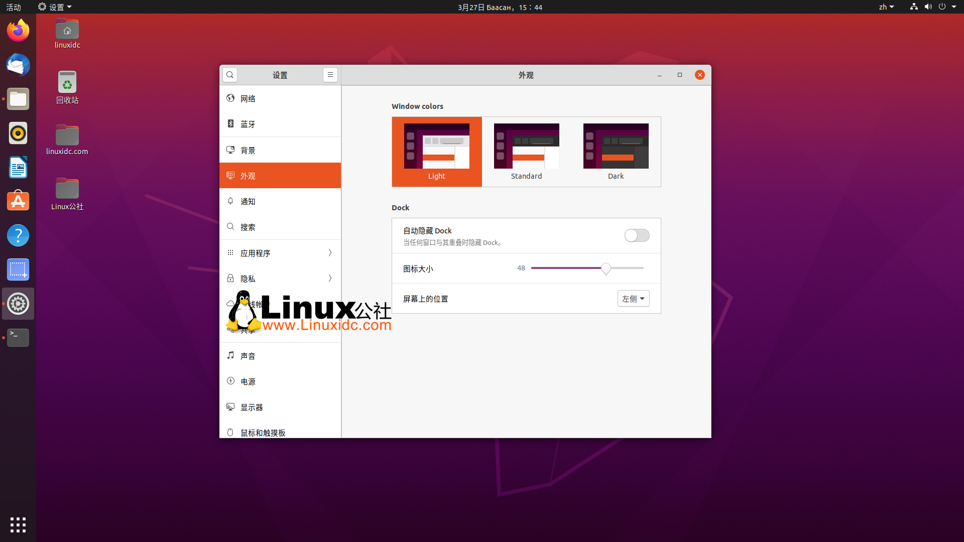The image size is (964, 542).
Task: Open the 屏幕上的位置 dropdown showing 左侧
Action: click(x=633, y=298)
